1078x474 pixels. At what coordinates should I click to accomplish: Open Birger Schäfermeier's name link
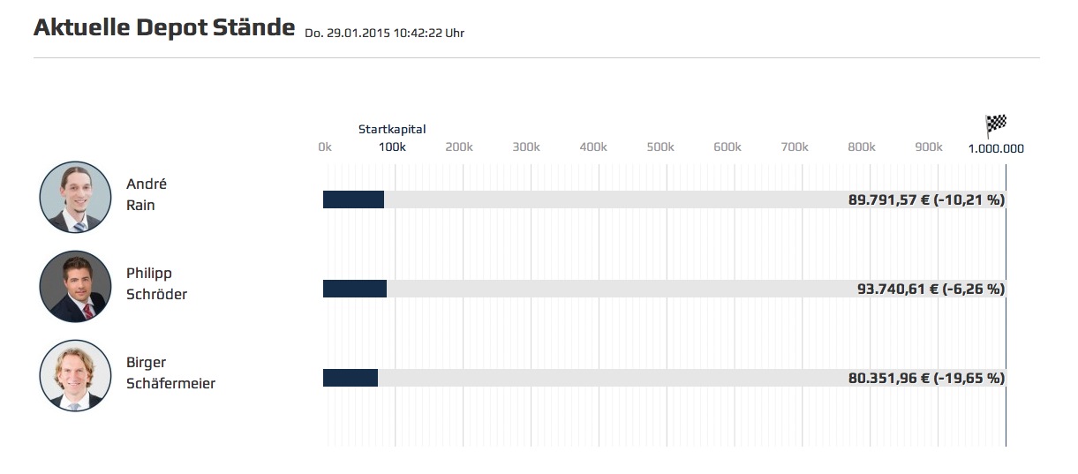pyautogui.click(x=170, y=372)
